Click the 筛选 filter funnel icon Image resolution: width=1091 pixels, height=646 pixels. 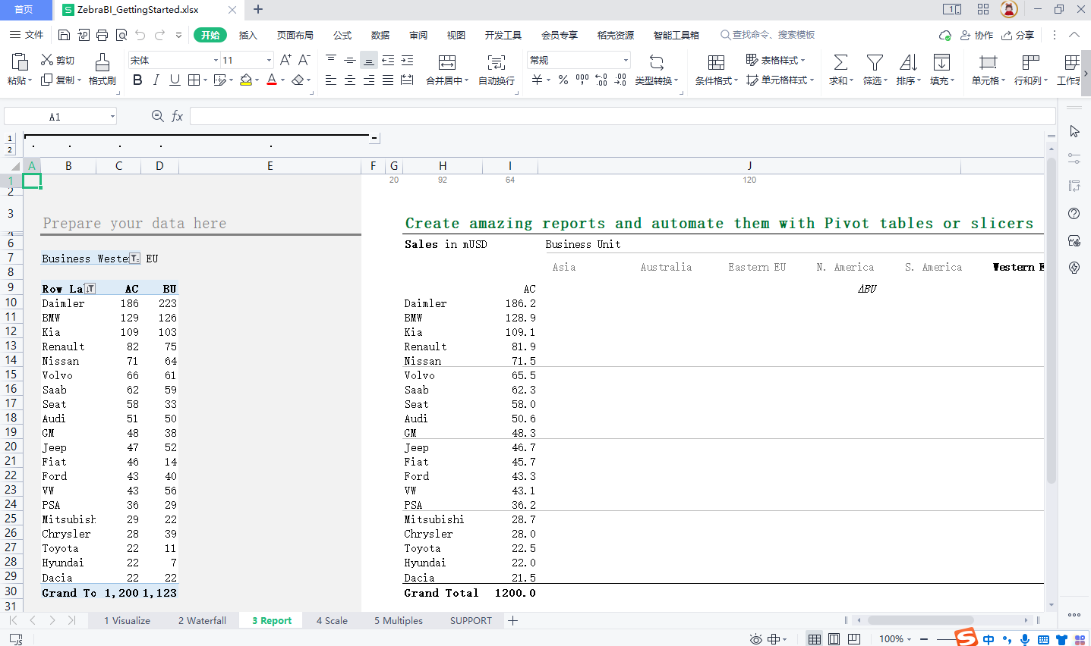click(x=875, y=63)
